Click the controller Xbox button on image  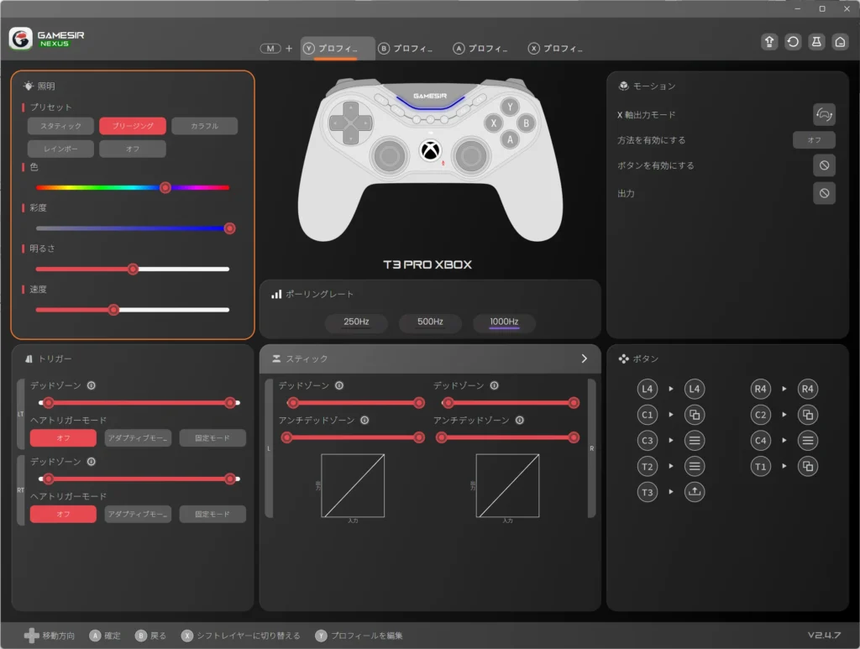coord(431,151)
